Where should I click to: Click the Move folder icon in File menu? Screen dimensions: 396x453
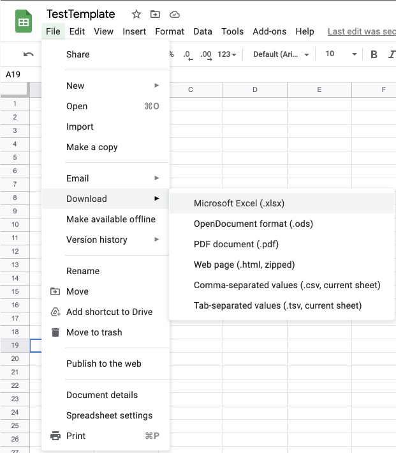55,291
